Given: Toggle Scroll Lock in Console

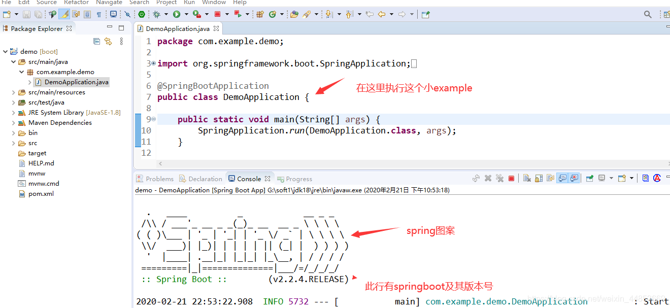Looking at the screenshot, I should pyautogui.click(x=539, y=178).
